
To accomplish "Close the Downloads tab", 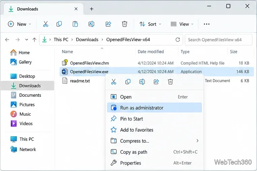I will point(76,9).
